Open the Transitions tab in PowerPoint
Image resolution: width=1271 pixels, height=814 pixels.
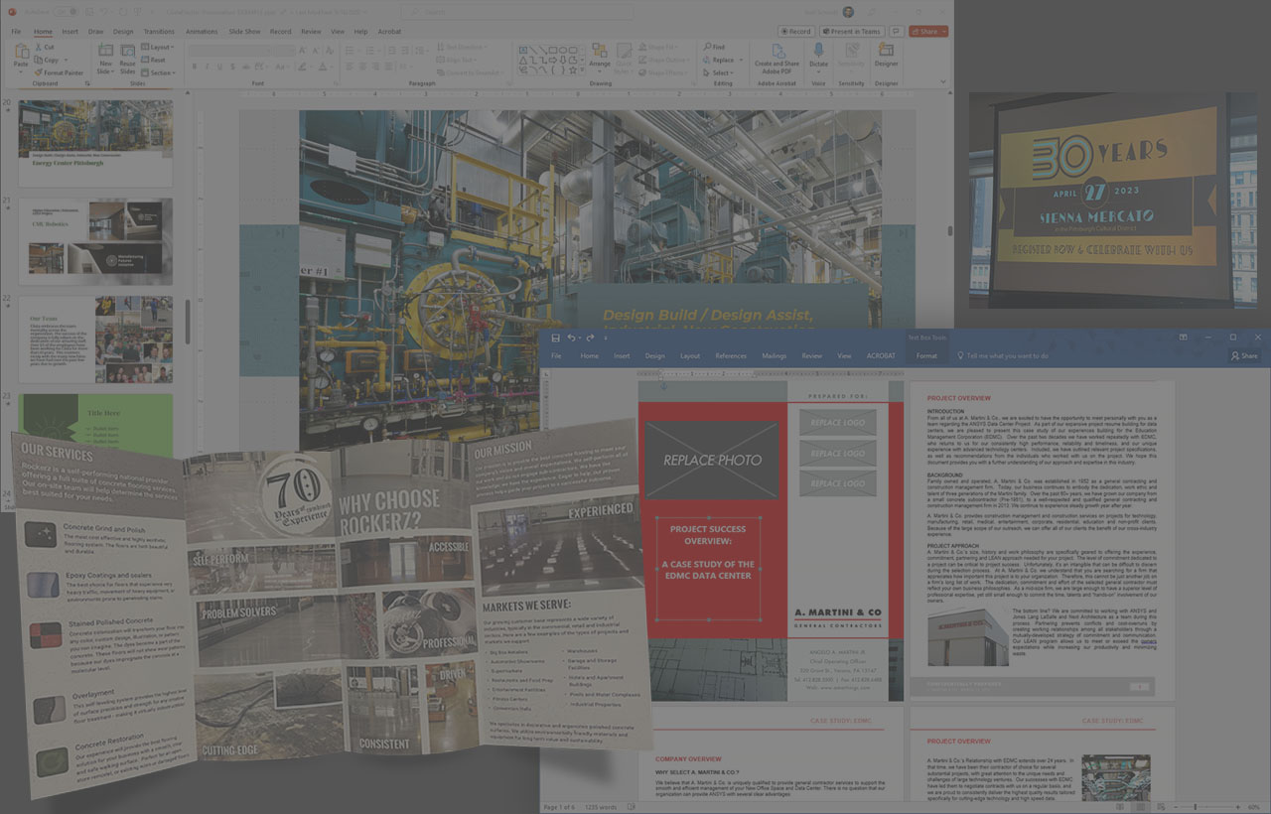click(x=159, y=31)
